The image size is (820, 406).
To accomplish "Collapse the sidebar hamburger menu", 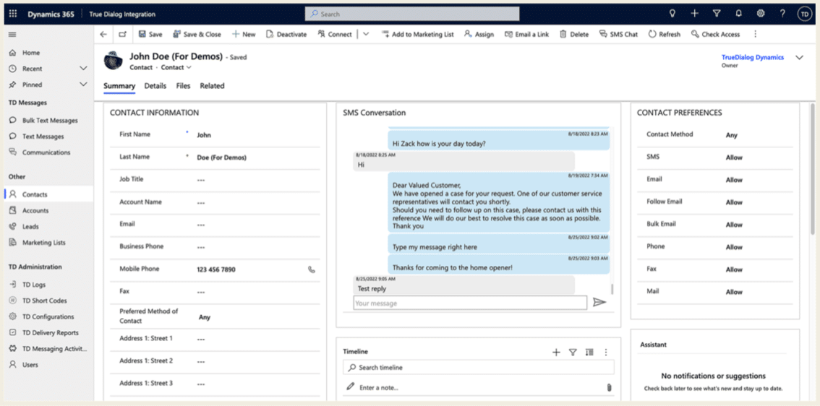I will point(12,35).
